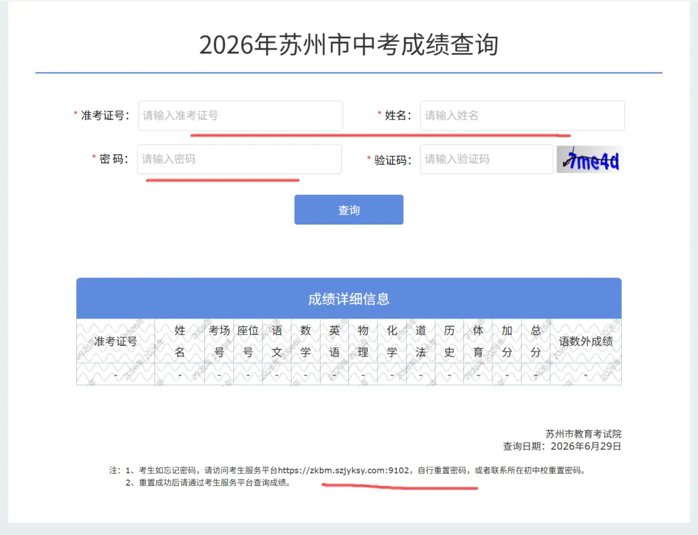Click the 苏州市教育考试院 text
The height and width of the screenshot is (535, 698).
coord(583,434)
